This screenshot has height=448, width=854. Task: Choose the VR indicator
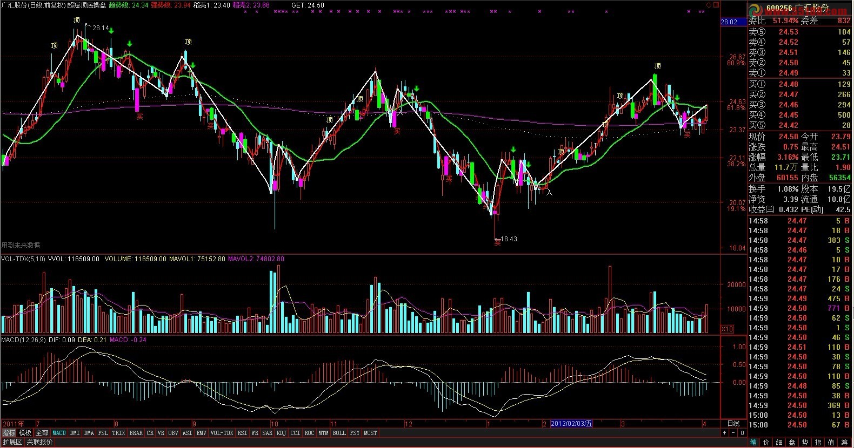point(161,433)
